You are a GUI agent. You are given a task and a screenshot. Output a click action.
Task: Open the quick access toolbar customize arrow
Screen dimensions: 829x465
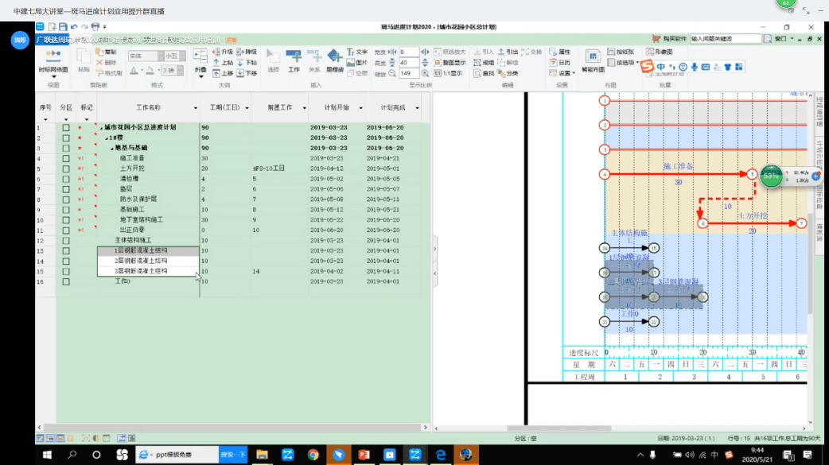(105, 26)
